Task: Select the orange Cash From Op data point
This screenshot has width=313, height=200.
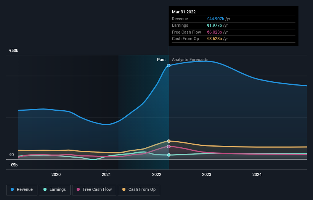Action: pyautogui.click(x=169, y=141)
